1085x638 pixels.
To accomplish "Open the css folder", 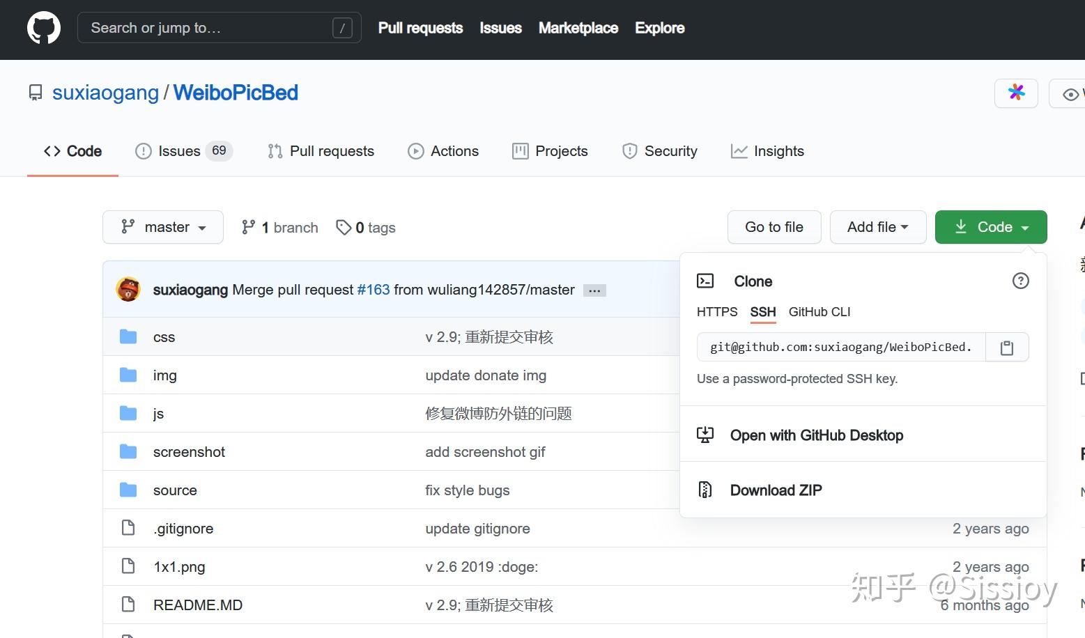I will (164, 337).
